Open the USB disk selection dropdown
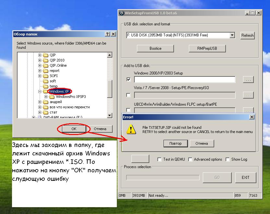Image resolution: width=270 pixels, height=214 pixels. tap(232, 35)
